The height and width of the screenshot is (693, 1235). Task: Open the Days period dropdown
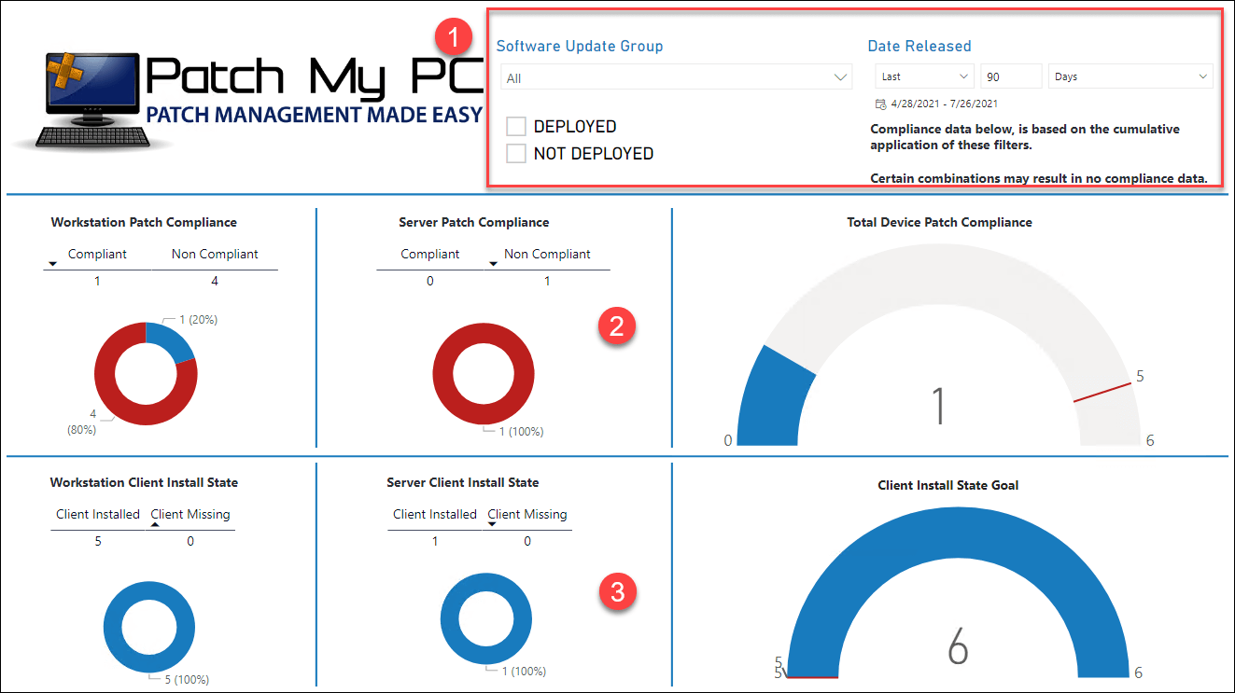click(1130, 76)
